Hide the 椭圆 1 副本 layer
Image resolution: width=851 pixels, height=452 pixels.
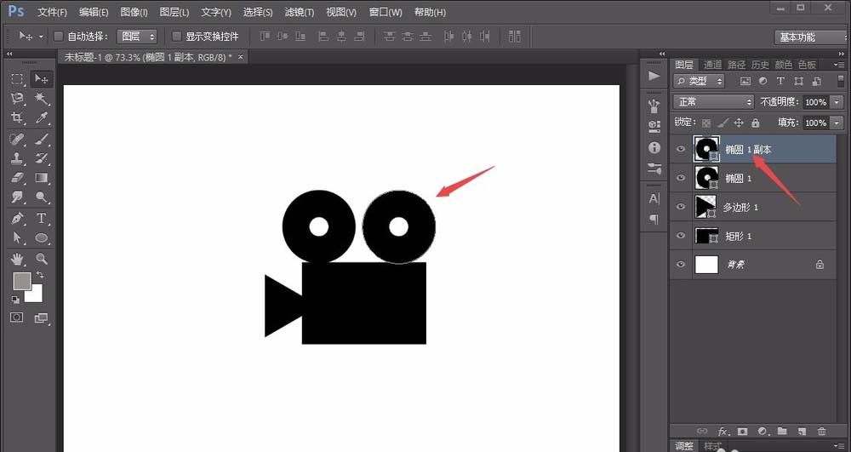point(681,149)
